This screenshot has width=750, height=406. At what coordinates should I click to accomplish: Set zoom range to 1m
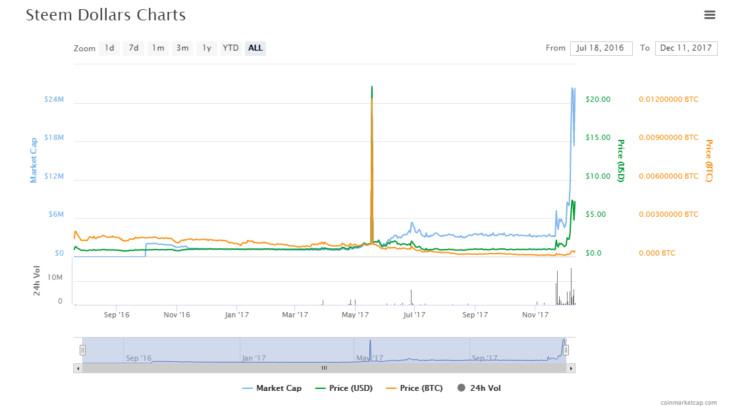click(158, 48)
